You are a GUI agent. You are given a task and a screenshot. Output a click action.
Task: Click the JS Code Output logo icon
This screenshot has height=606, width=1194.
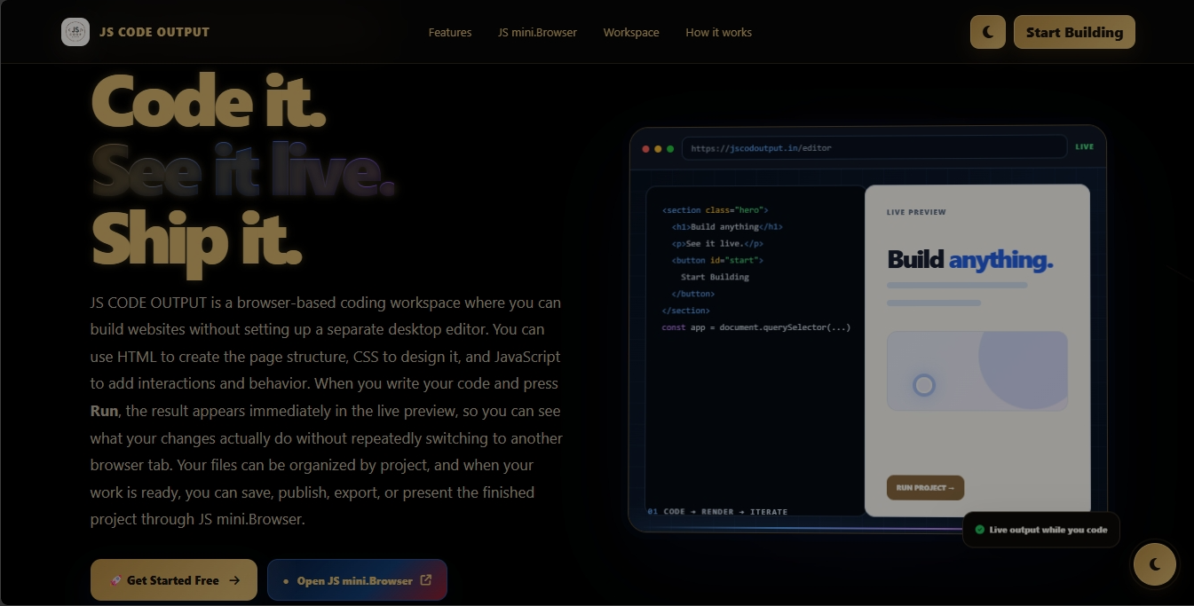pyautogui.click(x=75, y=32)
